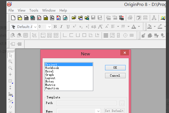Screen dimensions: 169x113
Task: Close the New dialog
Action: click(125, 53)
